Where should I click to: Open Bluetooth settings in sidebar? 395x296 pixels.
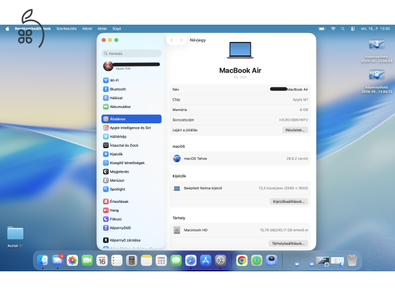point(131,89)
